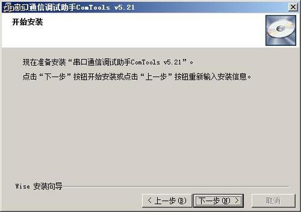Start installing with the 下一步(N) button

[x=218, y=201]
